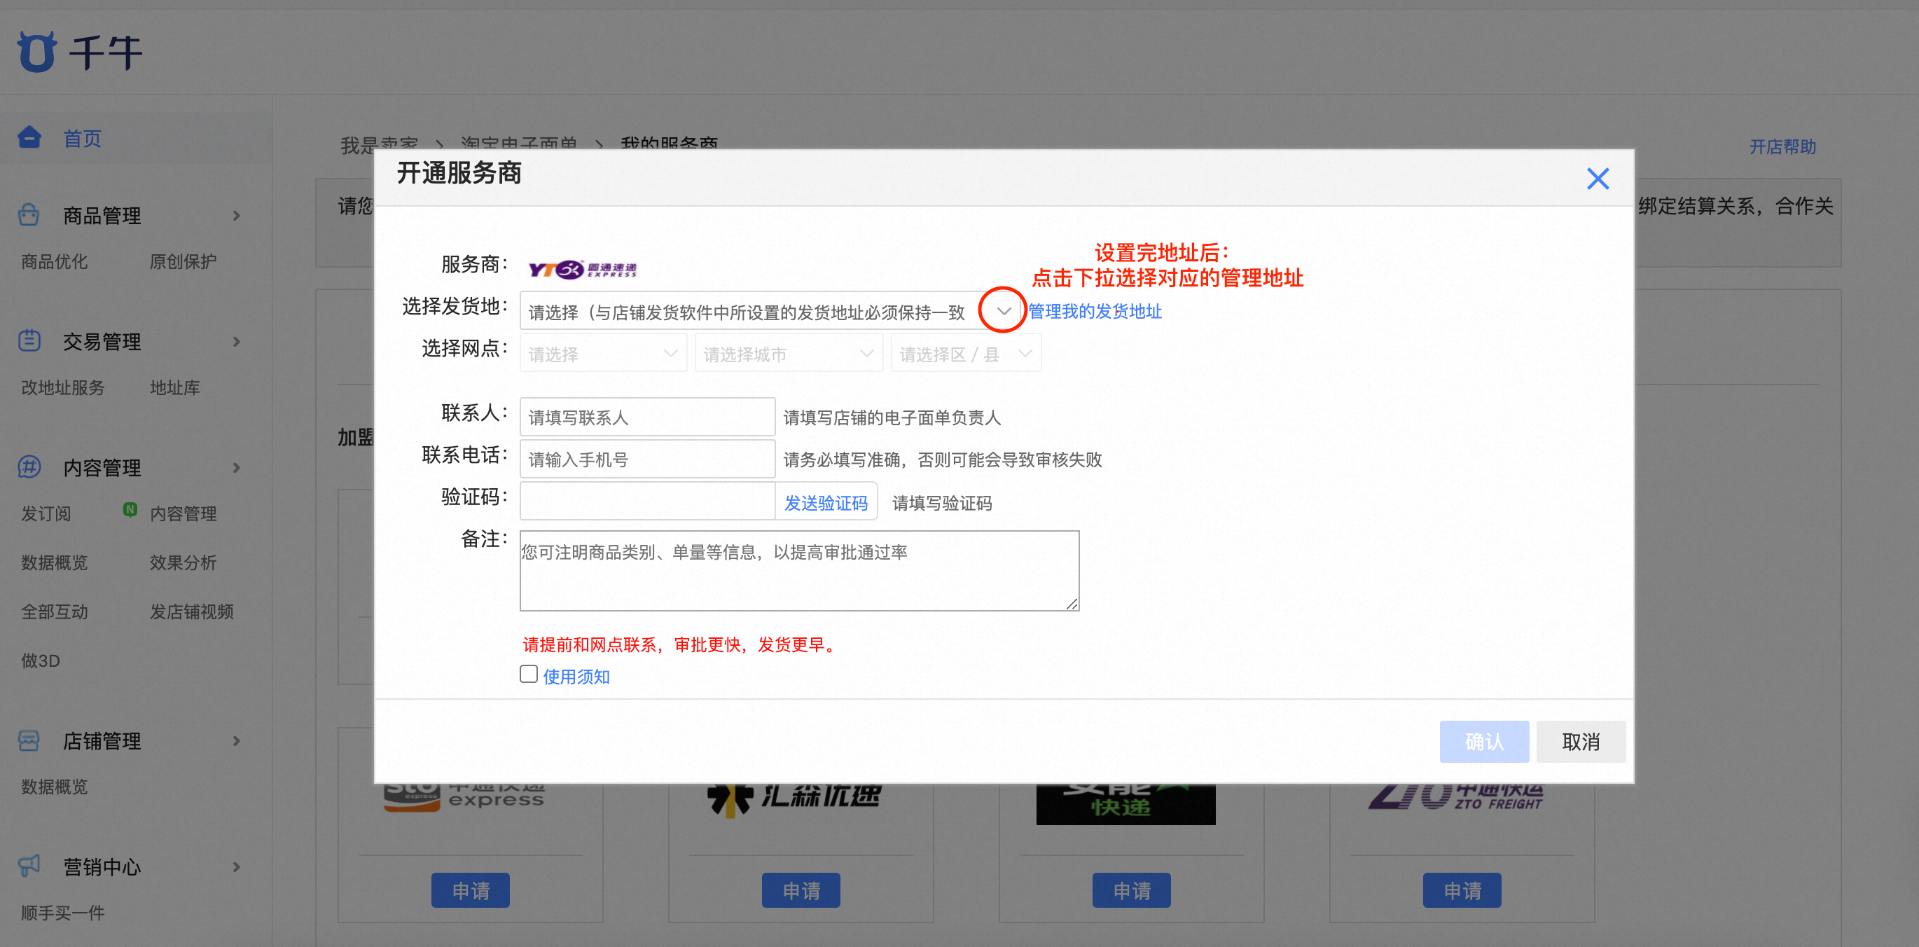1919x947 pixels.
Task: Open 原创保护 submenu item
Action: click(x=183, y=261)
